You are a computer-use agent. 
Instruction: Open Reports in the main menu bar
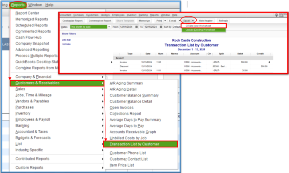18,5
